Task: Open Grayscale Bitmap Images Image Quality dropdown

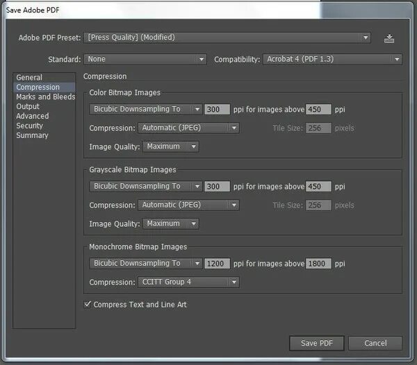Action: click(x=171, y=223)
